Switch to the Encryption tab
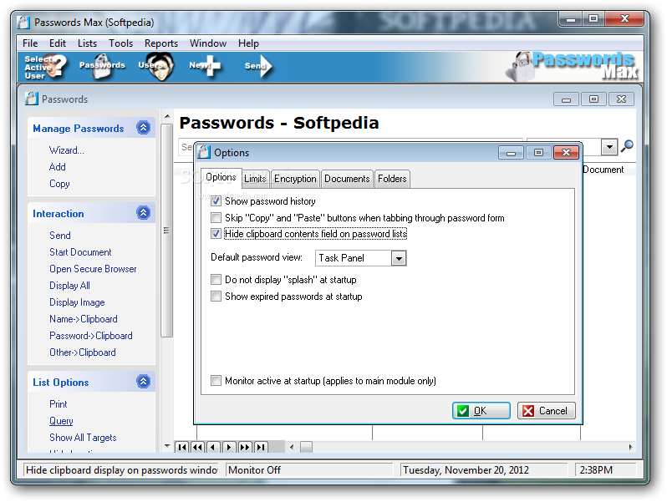This screenshot has height=502, width=667. [x=295, y=179]
